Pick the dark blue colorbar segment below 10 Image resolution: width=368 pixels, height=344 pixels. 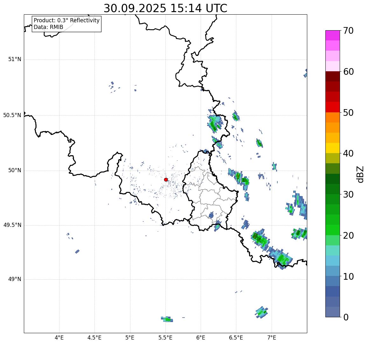pos(333,291)
